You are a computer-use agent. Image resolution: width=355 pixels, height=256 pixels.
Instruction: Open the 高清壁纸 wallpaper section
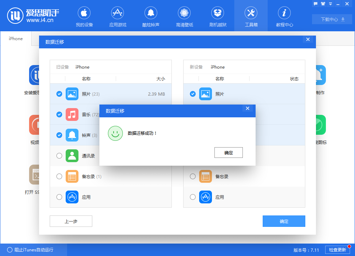[x=184, y=16]
